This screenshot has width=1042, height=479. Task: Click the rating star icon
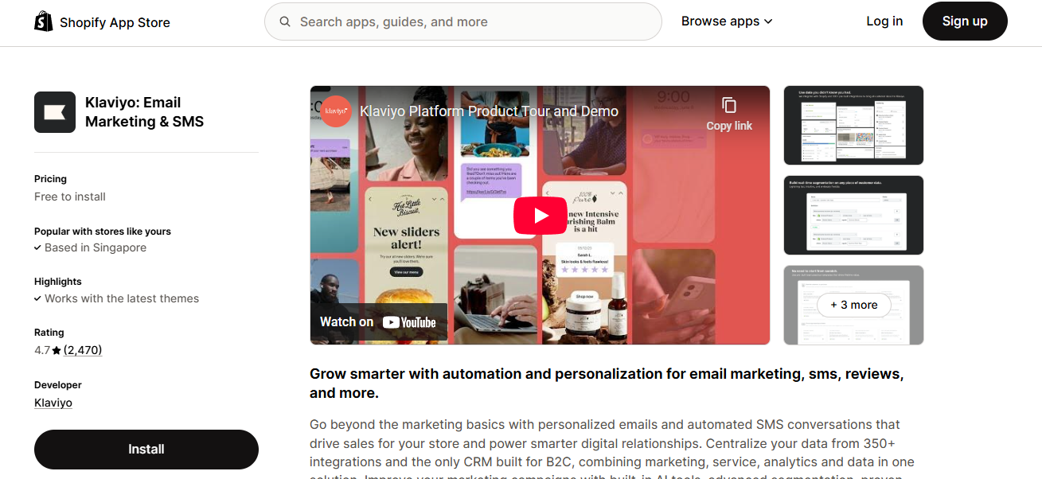pos(57,350)
